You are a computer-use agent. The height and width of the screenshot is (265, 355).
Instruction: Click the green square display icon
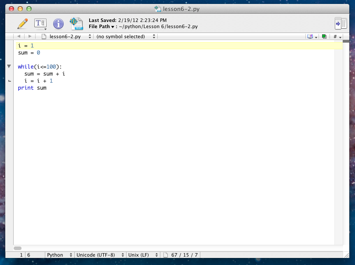point(324,36)
